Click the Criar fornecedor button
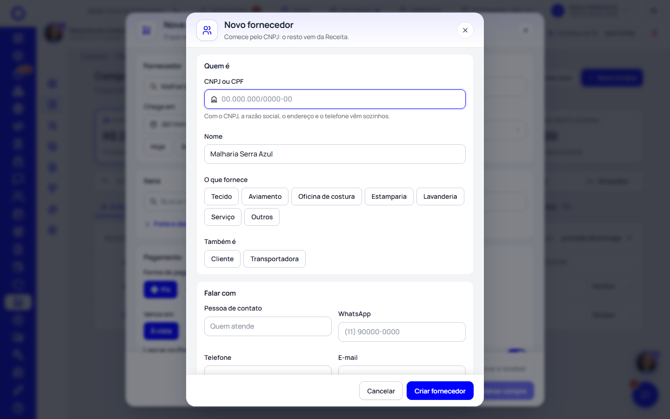670x419 pixels. click(440, 391)
